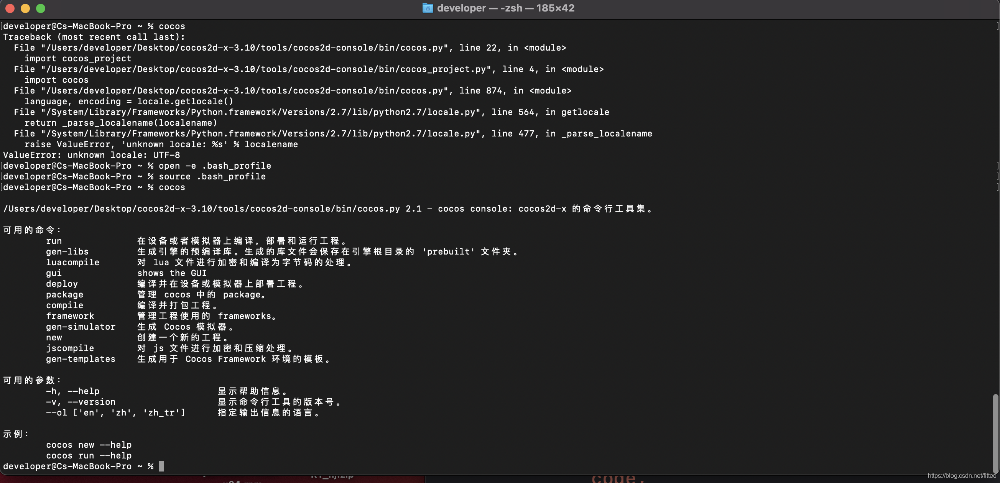Click the 'raise ValueError' traceback line

[x=161, y=144]
